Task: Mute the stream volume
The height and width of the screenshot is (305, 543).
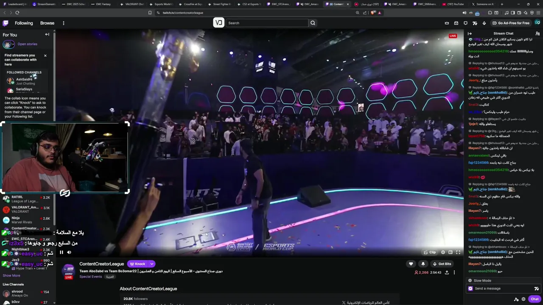Action: pyautogui.click(x=69, y=252)
